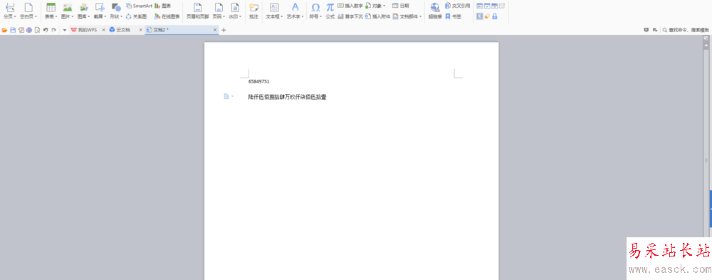The width and height of the screenshot is (712, 280).
Task: Click the search commands box (查找命令)
Action: tap(686, 30)
